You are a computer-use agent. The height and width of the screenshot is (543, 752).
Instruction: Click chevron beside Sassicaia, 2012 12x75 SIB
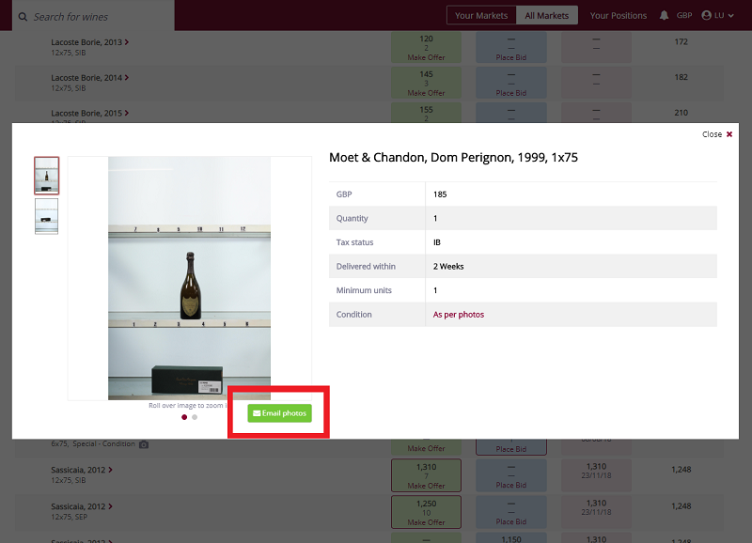(x=110, y=470)
